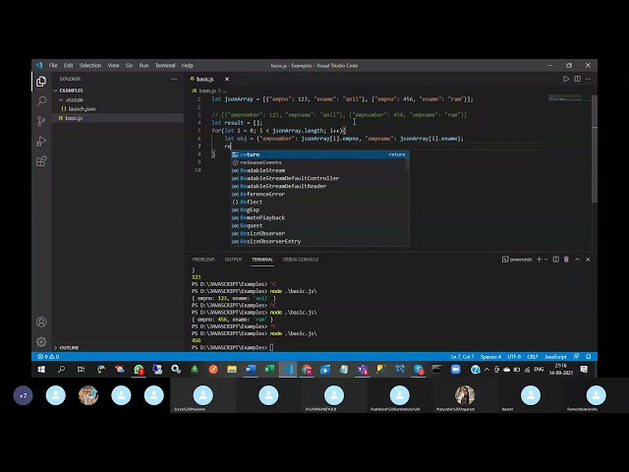The image size is (629, 472).
Task: Open the Accounts menu icon
Action: pos(41,322)
